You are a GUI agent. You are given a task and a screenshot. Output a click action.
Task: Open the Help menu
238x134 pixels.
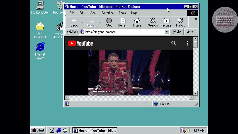(x=134, y=13)
